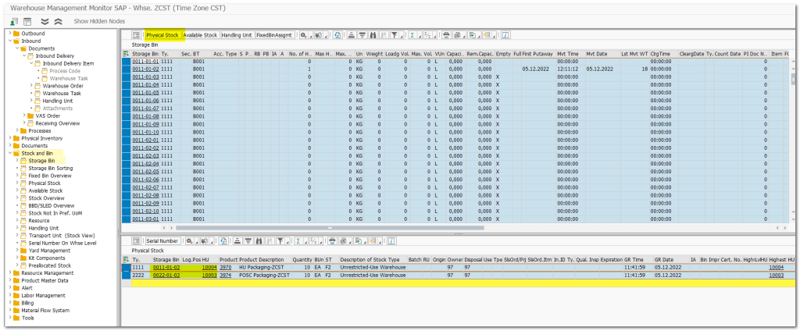Click the collapse all nodes double-chevron icon
This screenshot has height=331, width=800.
(x=56, y=21)
